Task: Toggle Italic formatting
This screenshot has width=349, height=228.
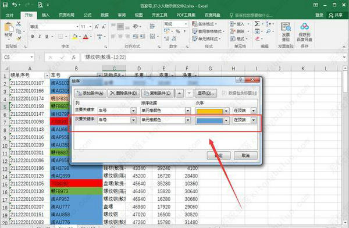Action: (x=40, y=36)
